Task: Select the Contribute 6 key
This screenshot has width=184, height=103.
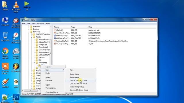Action: click(43, 47)
